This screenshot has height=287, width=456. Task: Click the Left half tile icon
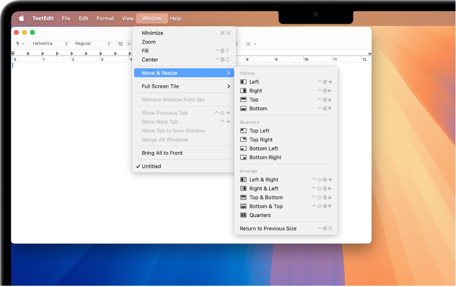point(243,82)
